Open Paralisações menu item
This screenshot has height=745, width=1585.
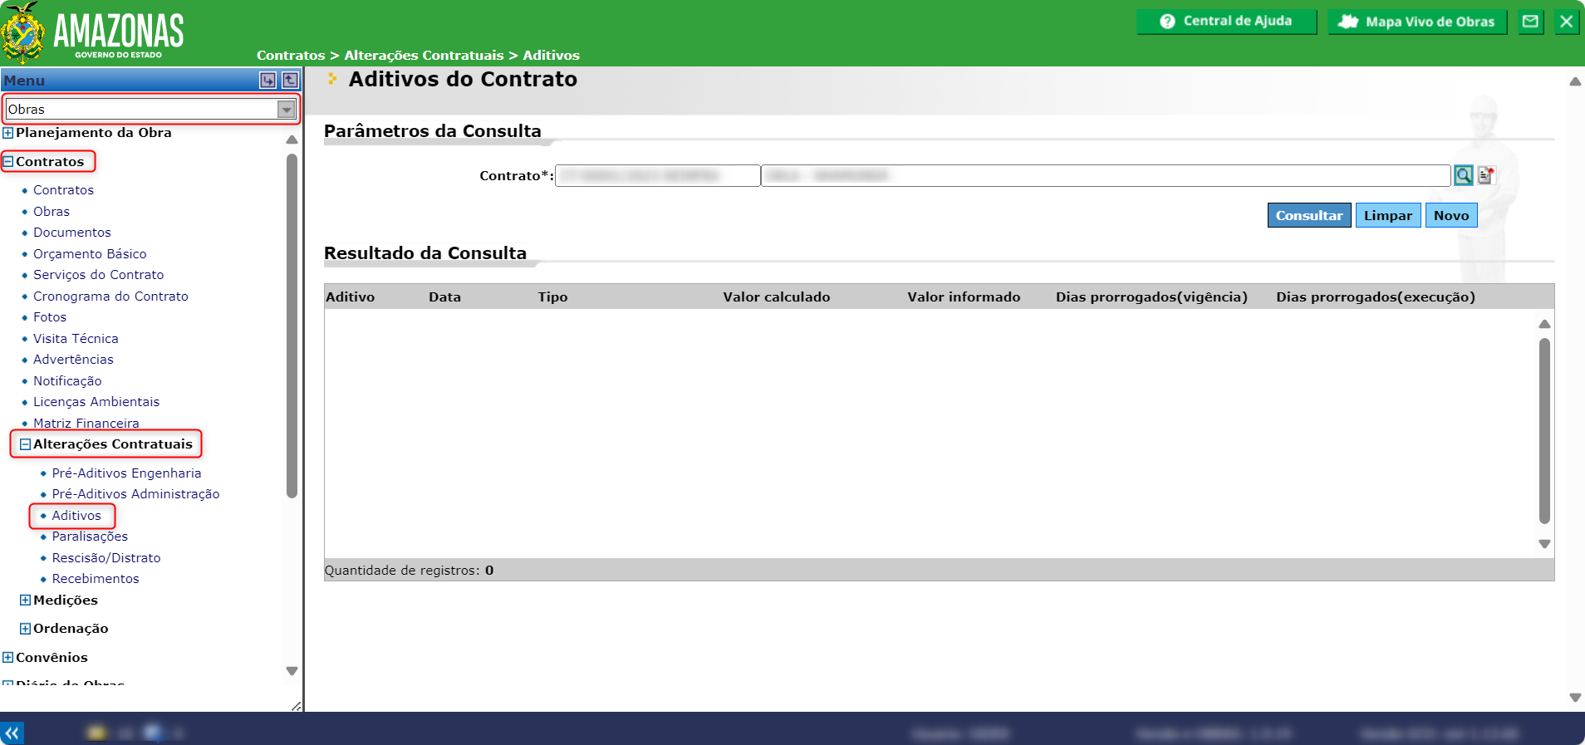coord(90,537)
